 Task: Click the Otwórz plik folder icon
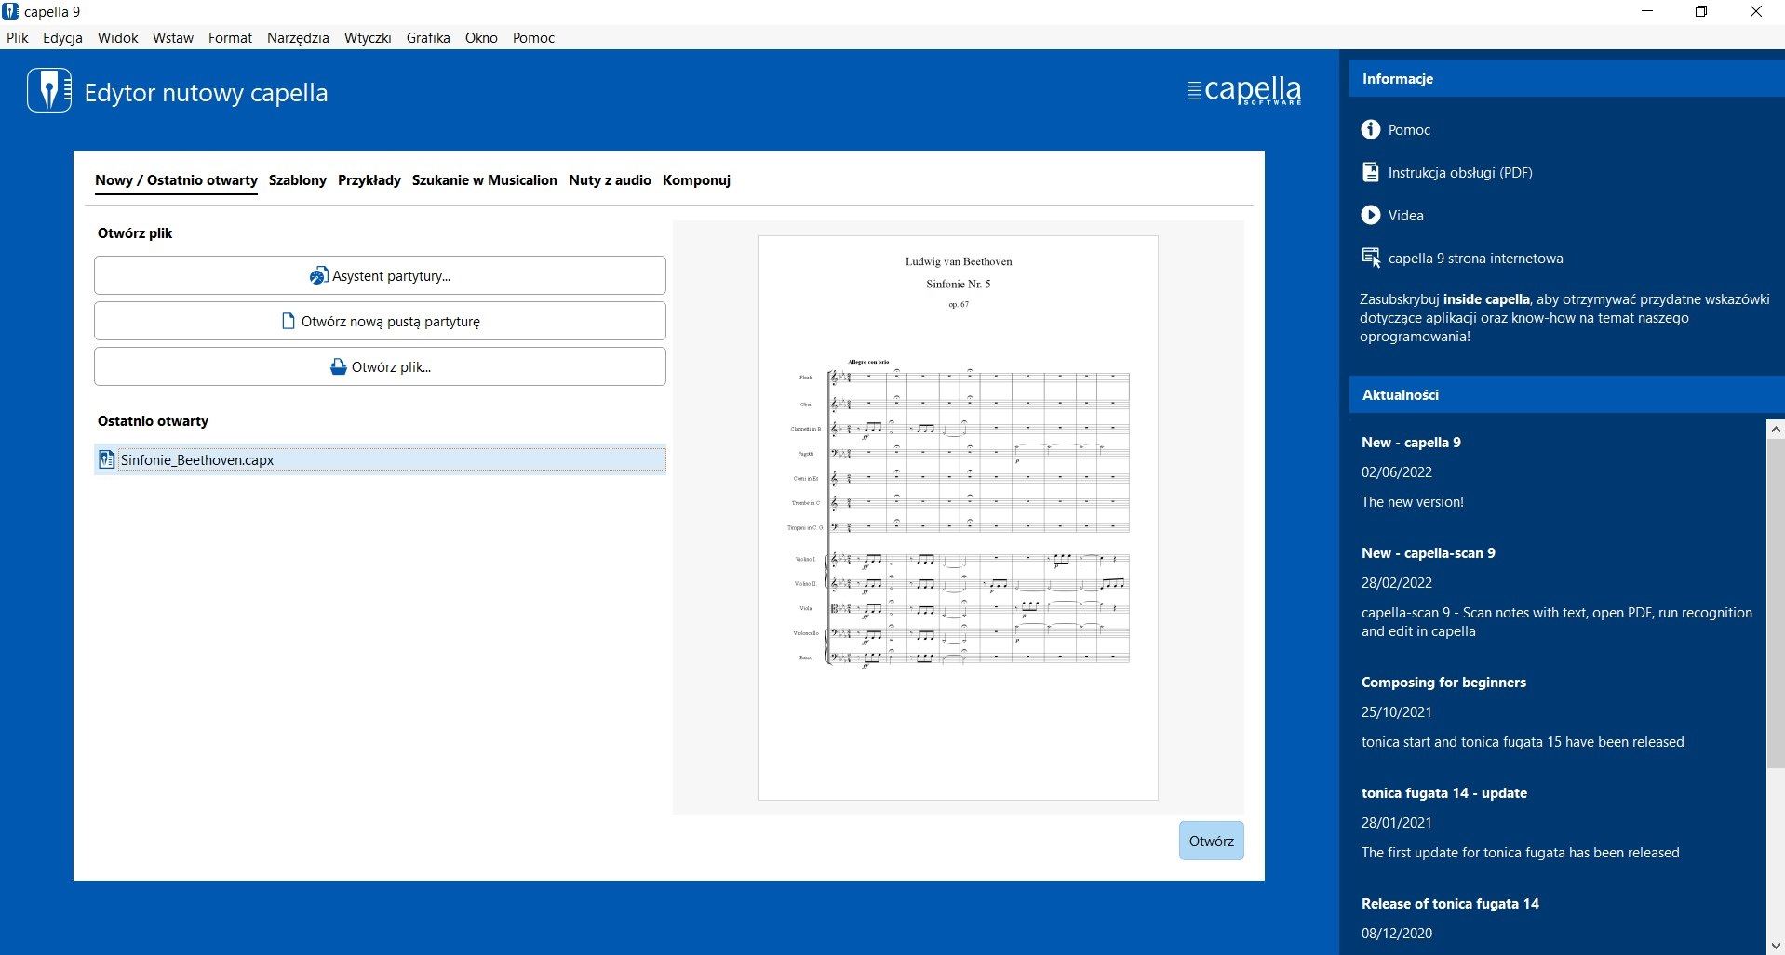tap(339, 366)
